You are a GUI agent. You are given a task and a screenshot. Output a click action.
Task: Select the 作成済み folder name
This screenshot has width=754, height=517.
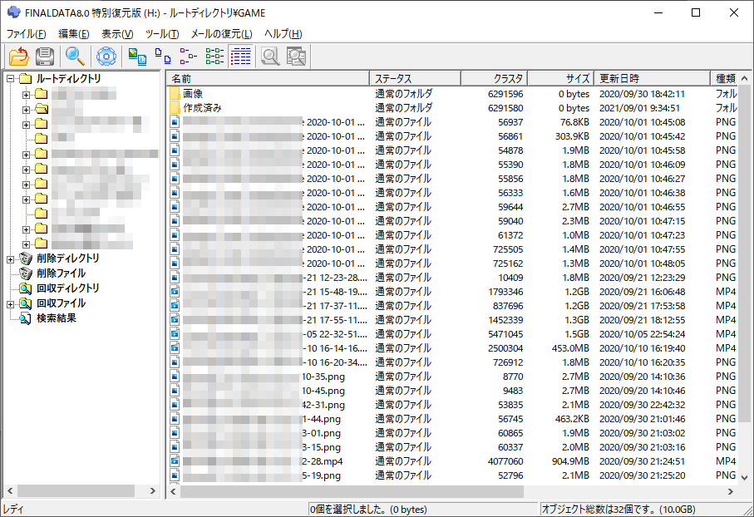[x=202, y=108]
